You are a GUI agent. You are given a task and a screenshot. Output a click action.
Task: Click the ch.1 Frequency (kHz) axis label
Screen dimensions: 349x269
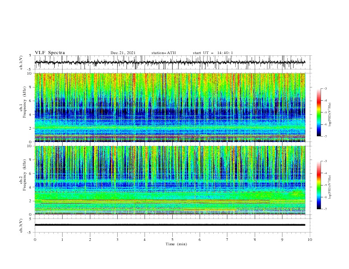pyautogui.click(x=23, y=101)
